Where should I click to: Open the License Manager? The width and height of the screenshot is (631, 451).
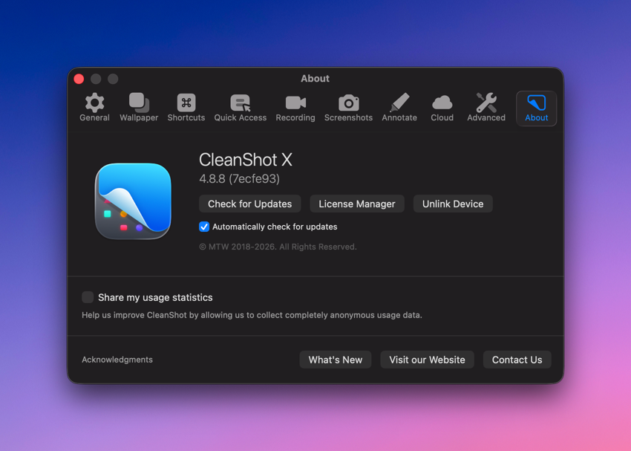[357, 204]
